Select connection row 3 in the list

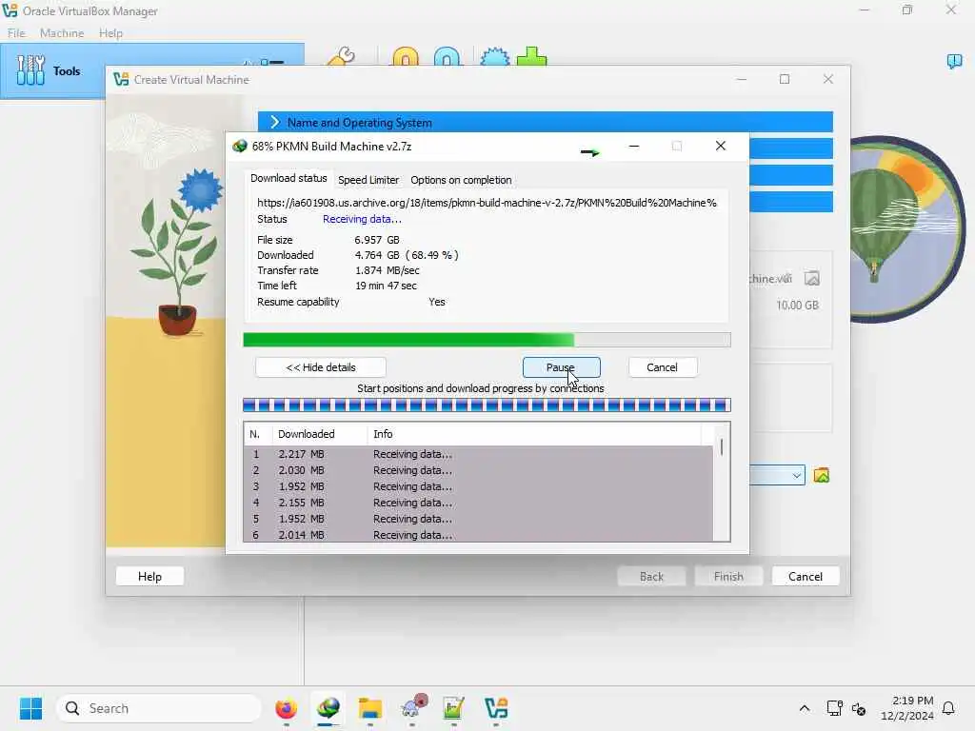click(x=479, y=486)
